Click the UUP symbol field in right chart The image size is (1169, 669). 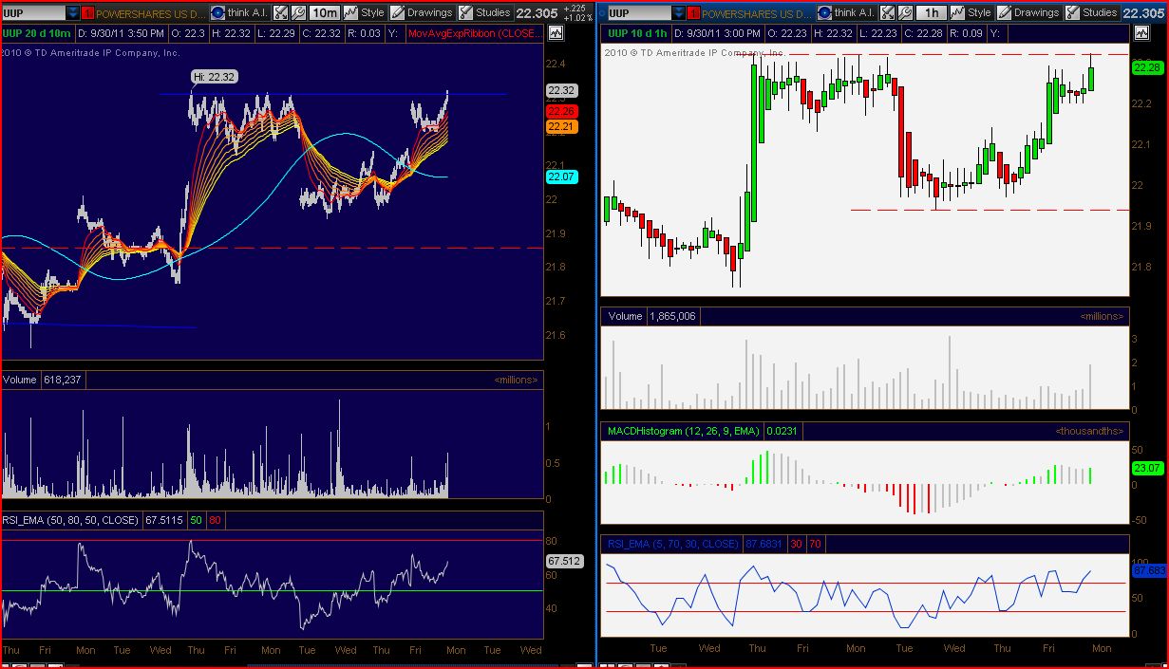[638, 12]
